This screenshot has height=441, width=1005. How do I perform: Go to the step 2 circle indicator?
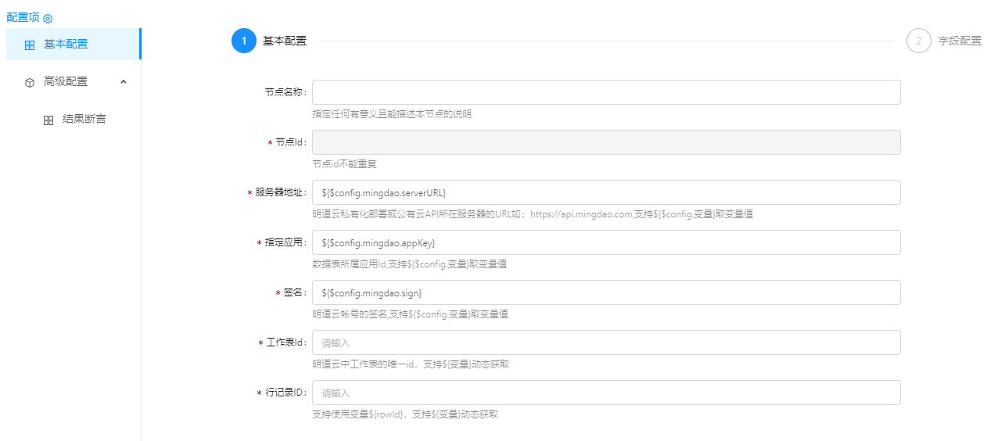pyautogui.click(x=918, y=41)
